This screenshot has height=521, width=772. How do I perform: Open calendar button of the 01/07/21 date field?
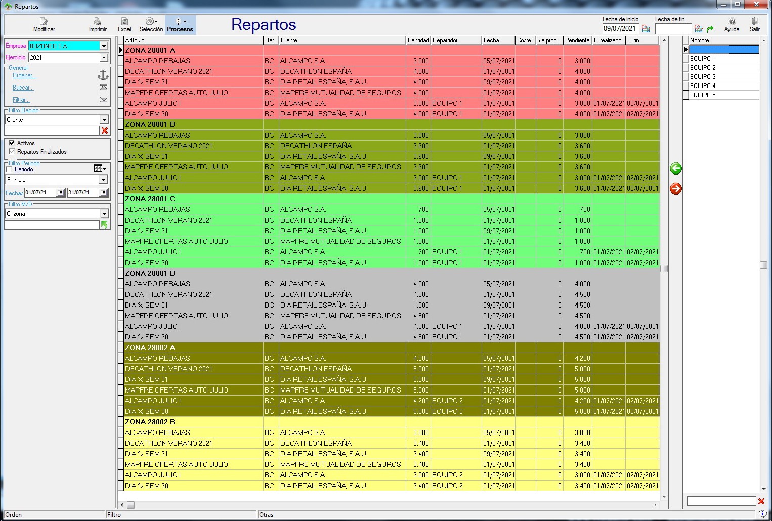(x=60, y=193)
